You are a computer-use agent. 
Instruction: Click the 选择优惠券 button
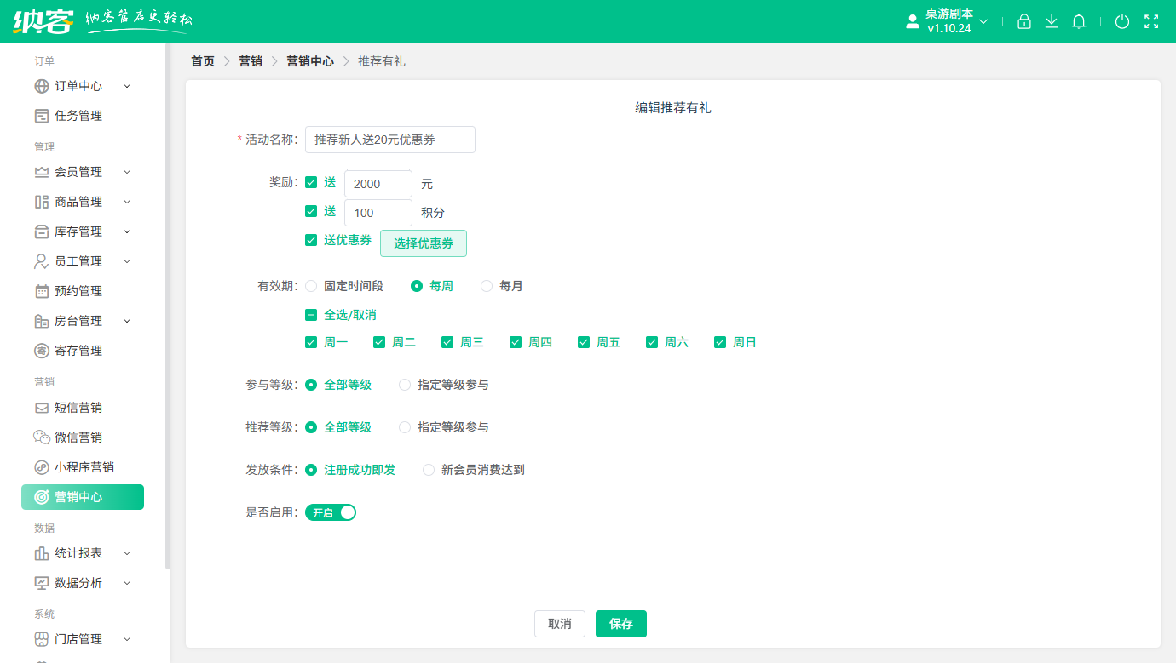click(424, 243)
